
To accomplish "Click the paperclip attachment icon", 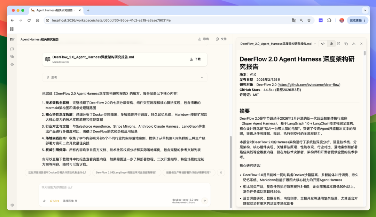I will 44,201.
